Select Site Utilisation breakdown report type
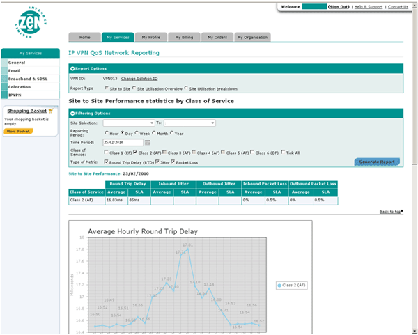This screenshot has height=335, width=418. 186,88
